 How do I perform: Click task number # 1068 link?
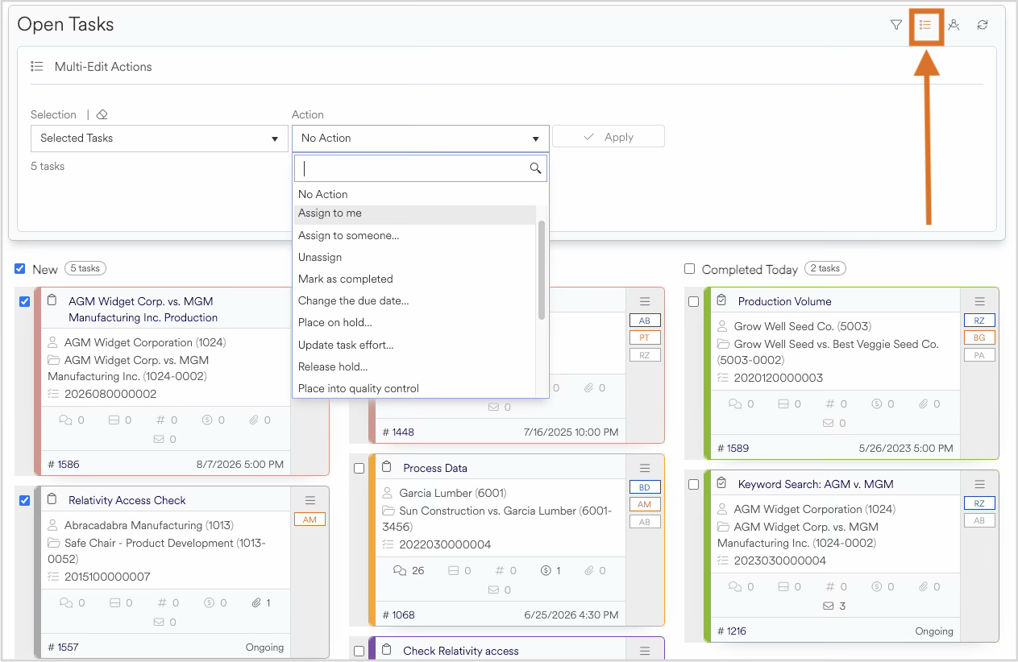399,615
